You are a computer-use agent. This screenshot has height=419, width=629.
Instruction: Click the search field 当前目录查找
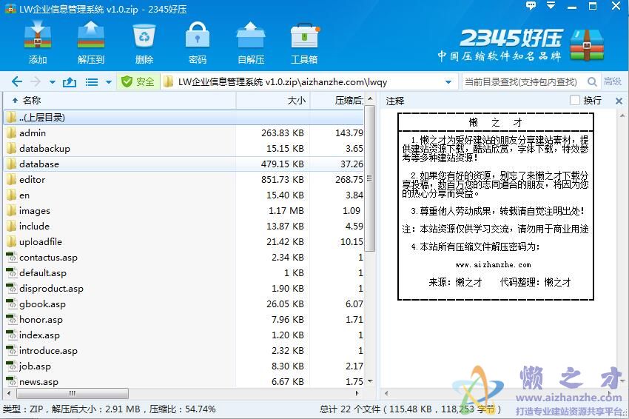pyautogui.click(x=522, y=82)
